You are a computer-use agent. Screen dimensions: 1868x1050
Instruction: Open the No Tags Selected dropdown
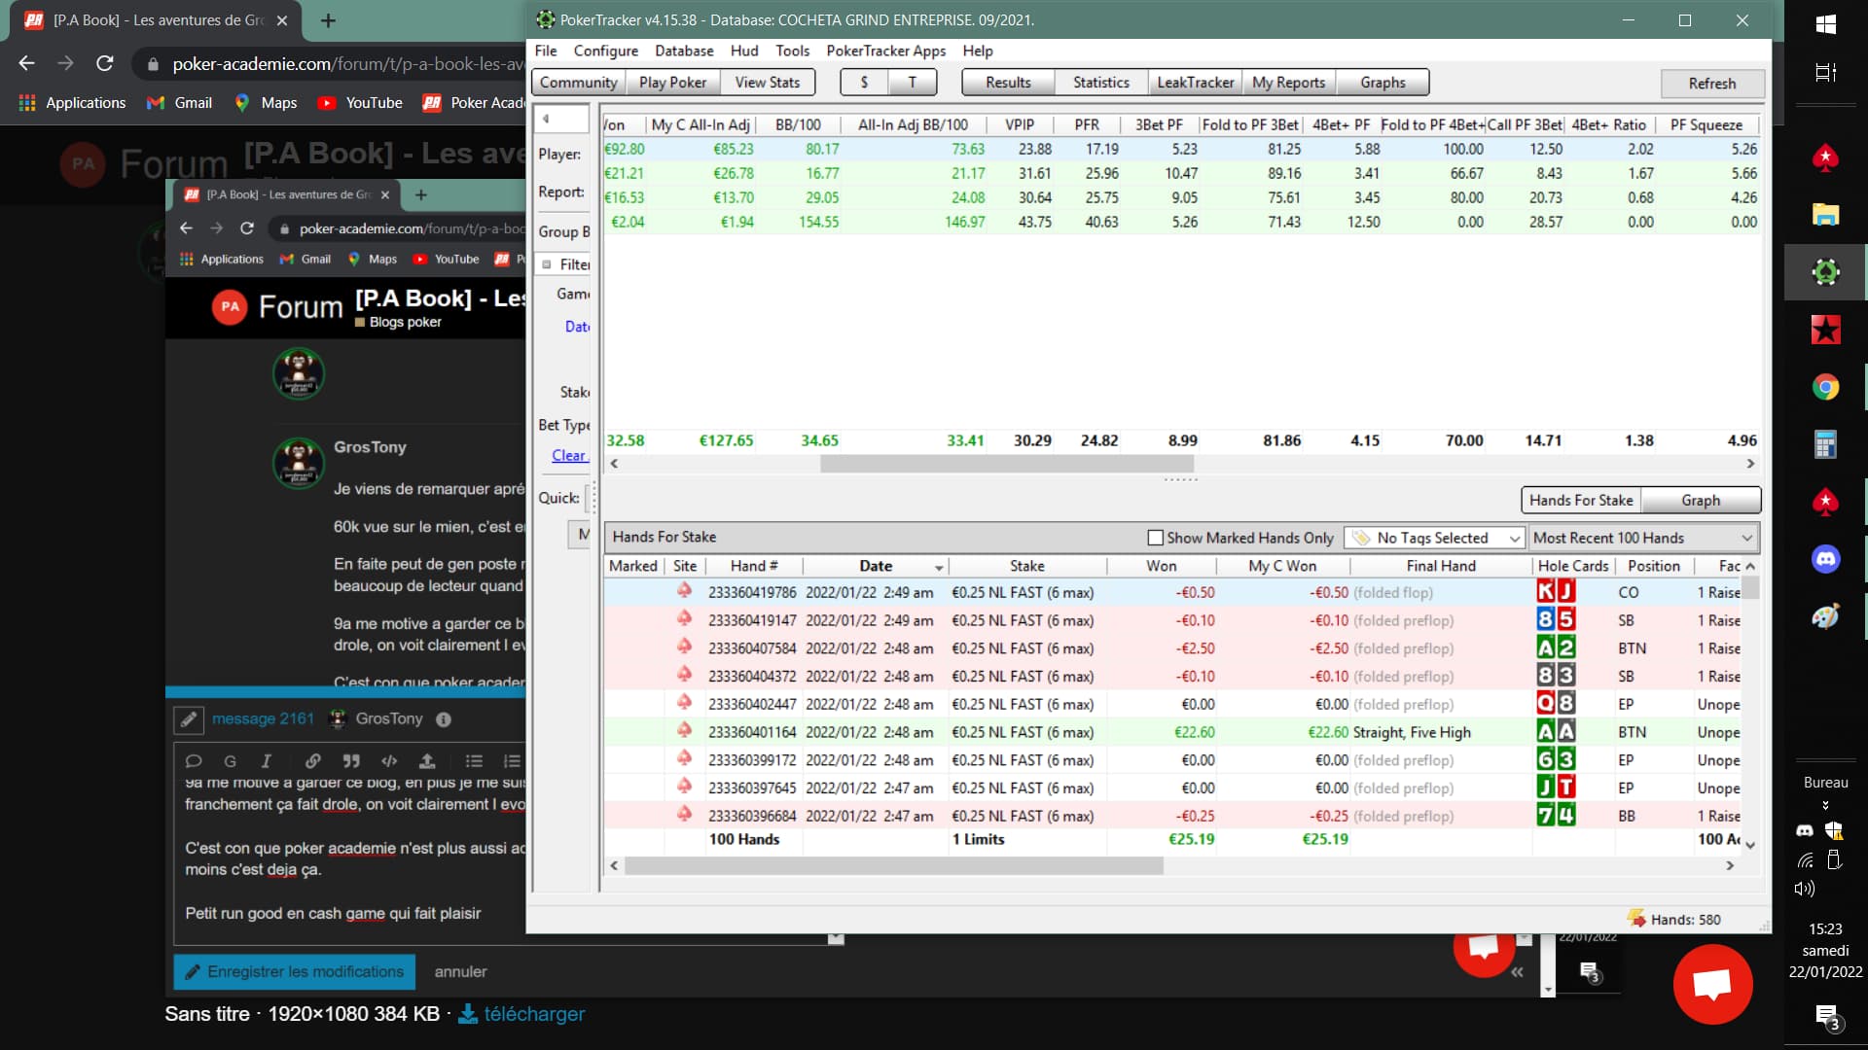1433,538
